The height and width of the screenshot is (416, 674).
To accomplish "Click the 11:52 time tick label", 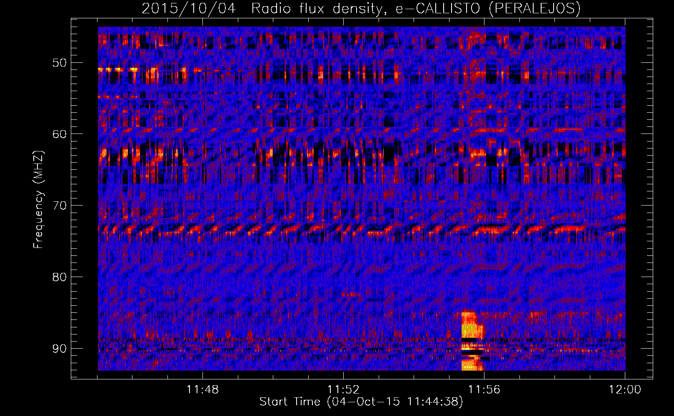I will [x=343, y=390].
